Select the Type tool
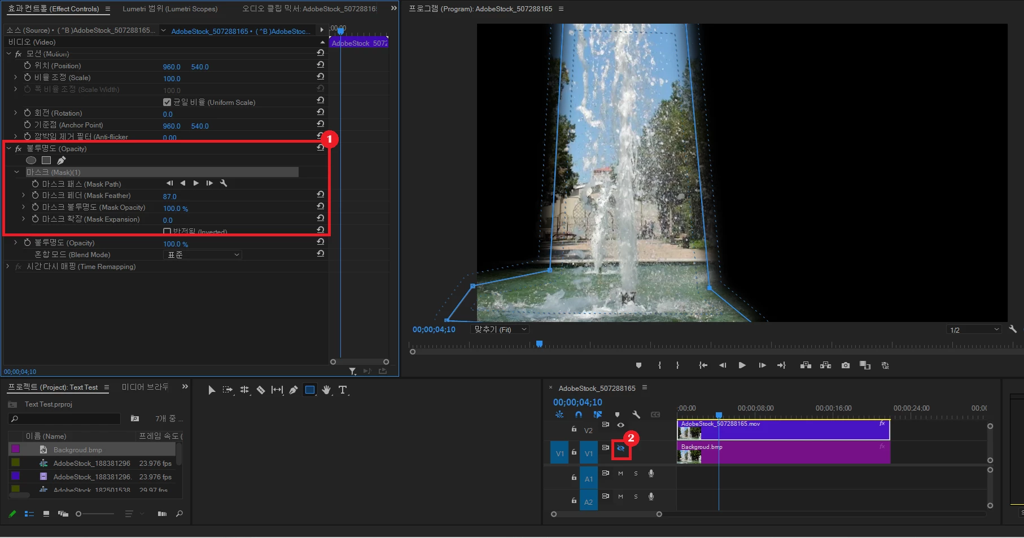This screenshot has height=538, width=1024. 342,390
